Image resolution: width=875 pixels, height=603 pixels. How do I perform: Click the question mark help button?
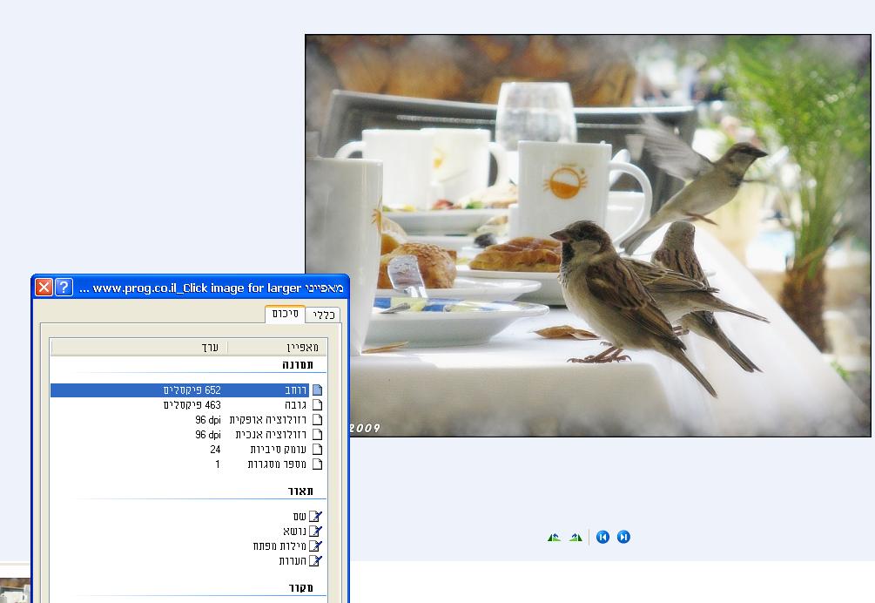click(64, 288)
